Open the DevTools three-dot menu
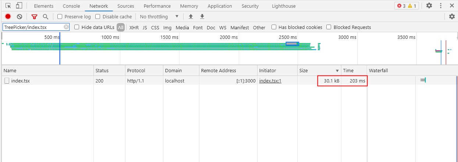This screenshot has width=458, height=162. click(x=440, y=6)
